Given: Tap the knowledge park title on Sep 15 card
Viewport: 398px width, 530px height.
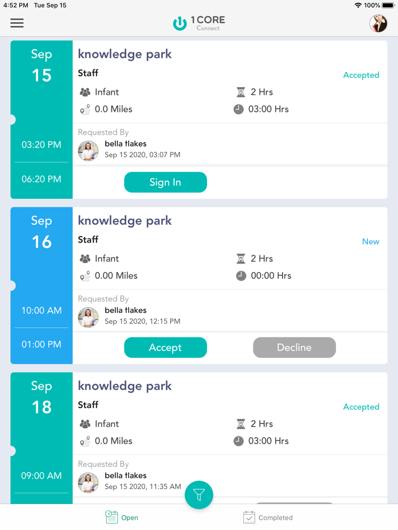Looking at the screenshot, I should coord(125,54).
